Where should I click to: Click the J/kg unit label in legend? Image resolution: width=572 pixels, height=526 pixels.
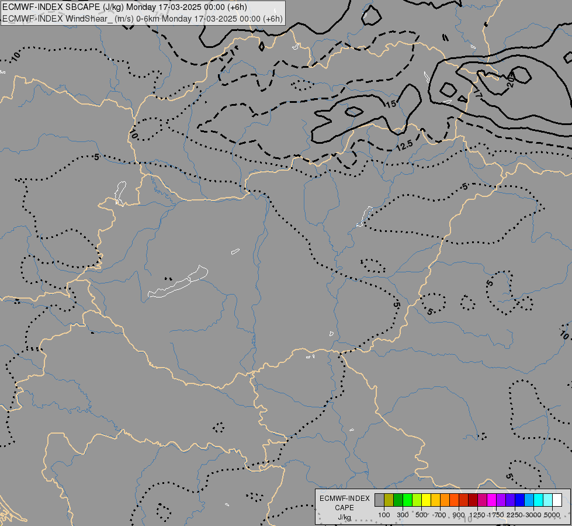344,518
